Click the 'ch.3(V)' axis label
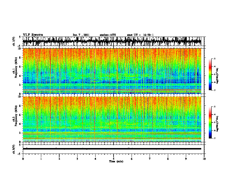 (x=14, y=149)
